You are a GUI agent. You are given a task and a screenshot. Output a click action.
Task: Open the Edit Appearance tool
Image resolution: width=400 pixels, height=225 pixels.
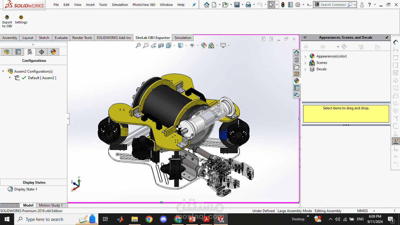click(x=204, y=45)
